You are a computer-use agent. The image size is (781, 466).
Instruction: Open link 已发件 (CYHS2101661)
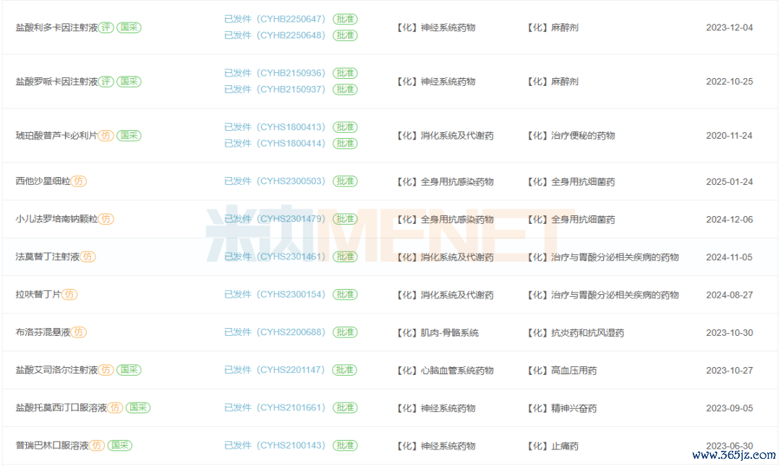pyautogui.click(x=275, y=407)
